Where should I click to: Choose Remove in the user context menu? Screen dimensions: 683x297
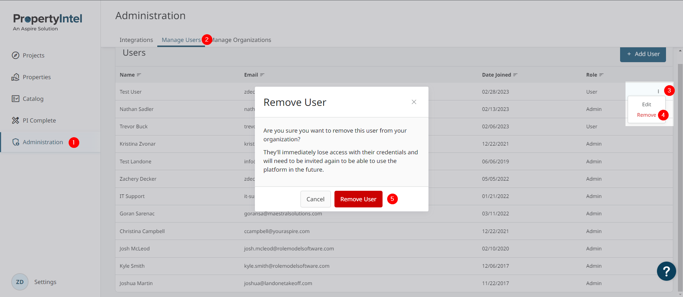click(646, 115)
